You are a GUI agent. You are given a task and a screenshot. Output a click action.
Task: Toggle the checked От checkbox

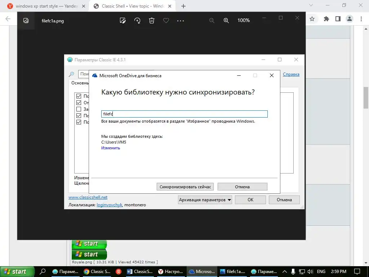[x=79, y=103]
